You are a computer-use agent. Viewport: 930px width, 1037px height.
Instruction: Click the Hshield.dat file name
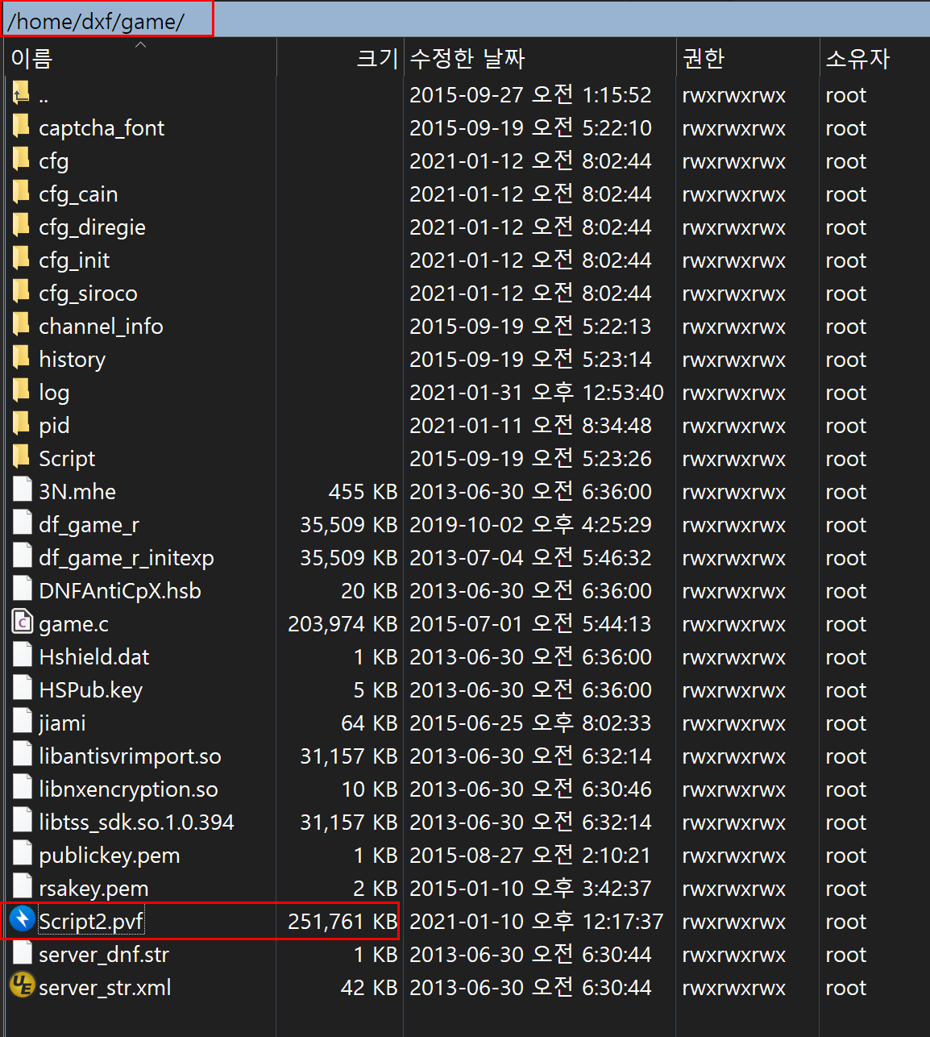point(94,657)
